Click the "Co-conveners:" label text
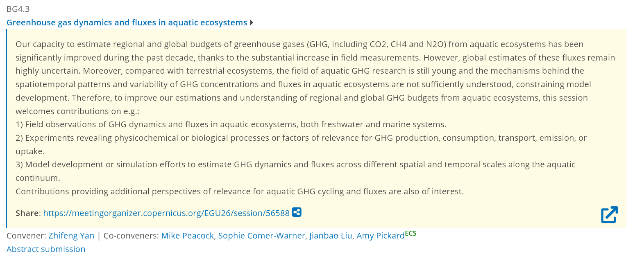The height and width of the screenshot is (261, 635). point(131,236)
